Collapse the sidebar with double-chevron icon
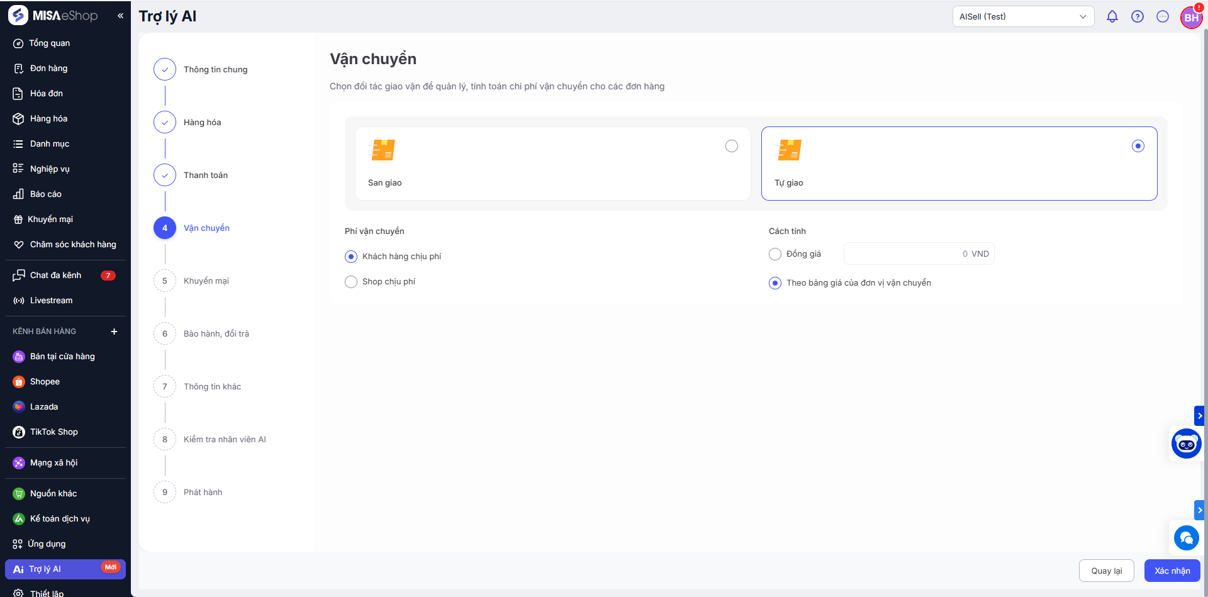Image resolution: width=1208 pixels, height=597 pixels. [120, 16]
